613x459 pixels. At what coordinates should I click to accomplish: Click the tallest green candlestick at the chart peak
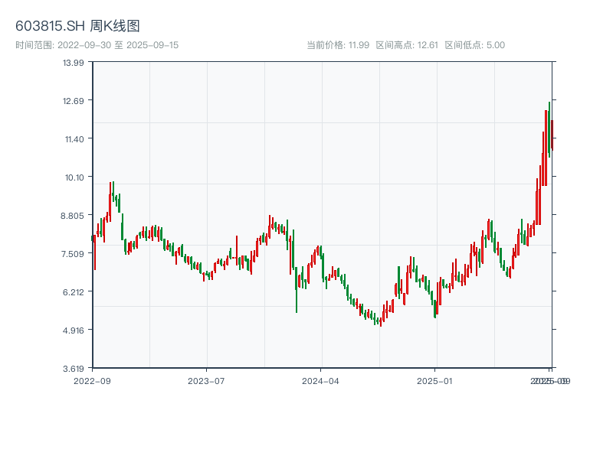tap(549, 129)
